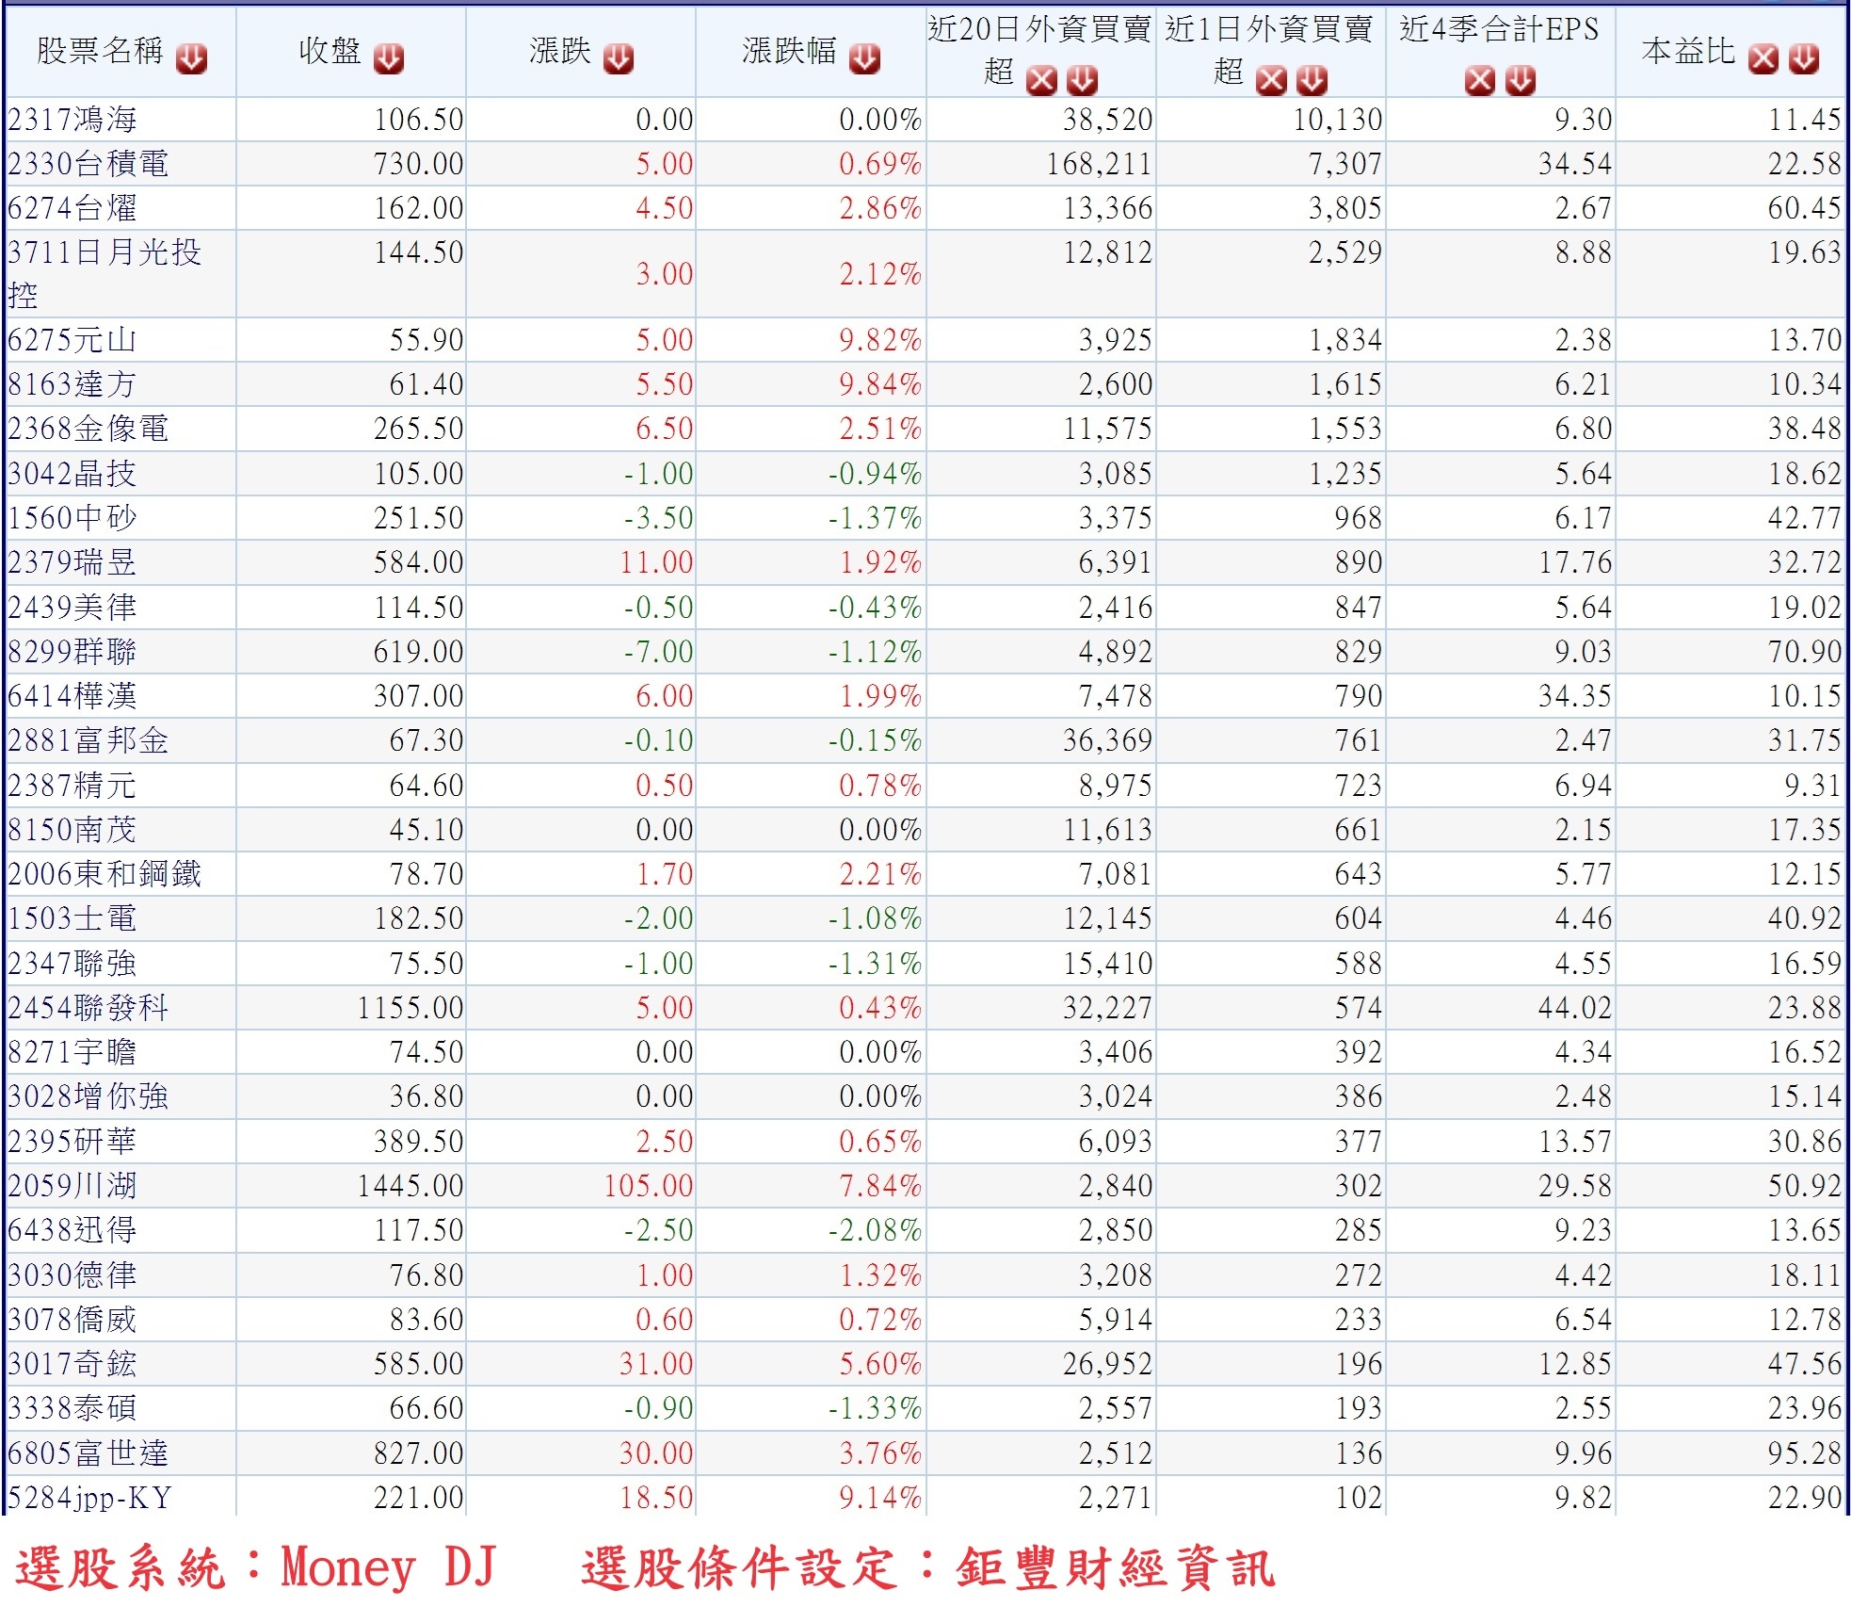Sort by 近4季合計EPS using its arrow icon
Image resolution: width=1851 pixels, height=1623 pixels.
(x=1521, y=81)
